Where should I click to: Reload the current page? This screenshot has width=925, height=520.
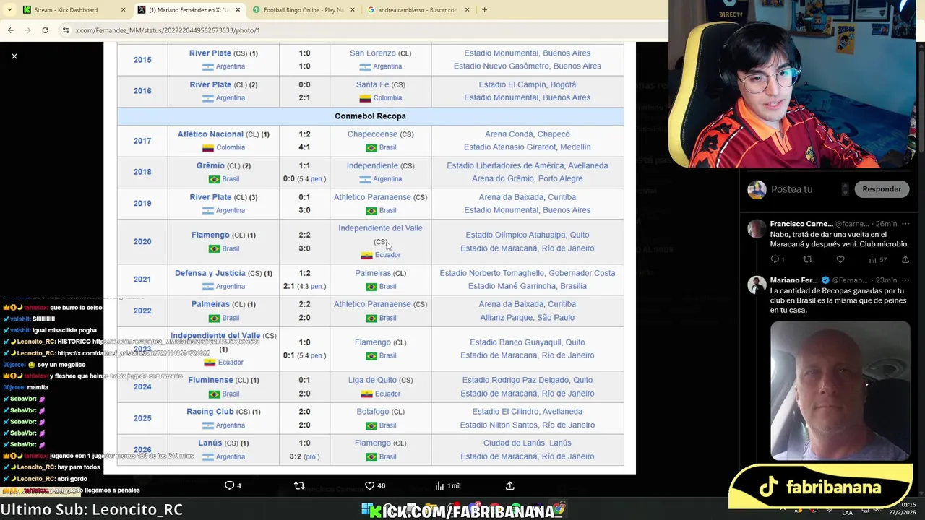[x=45, y=30]
